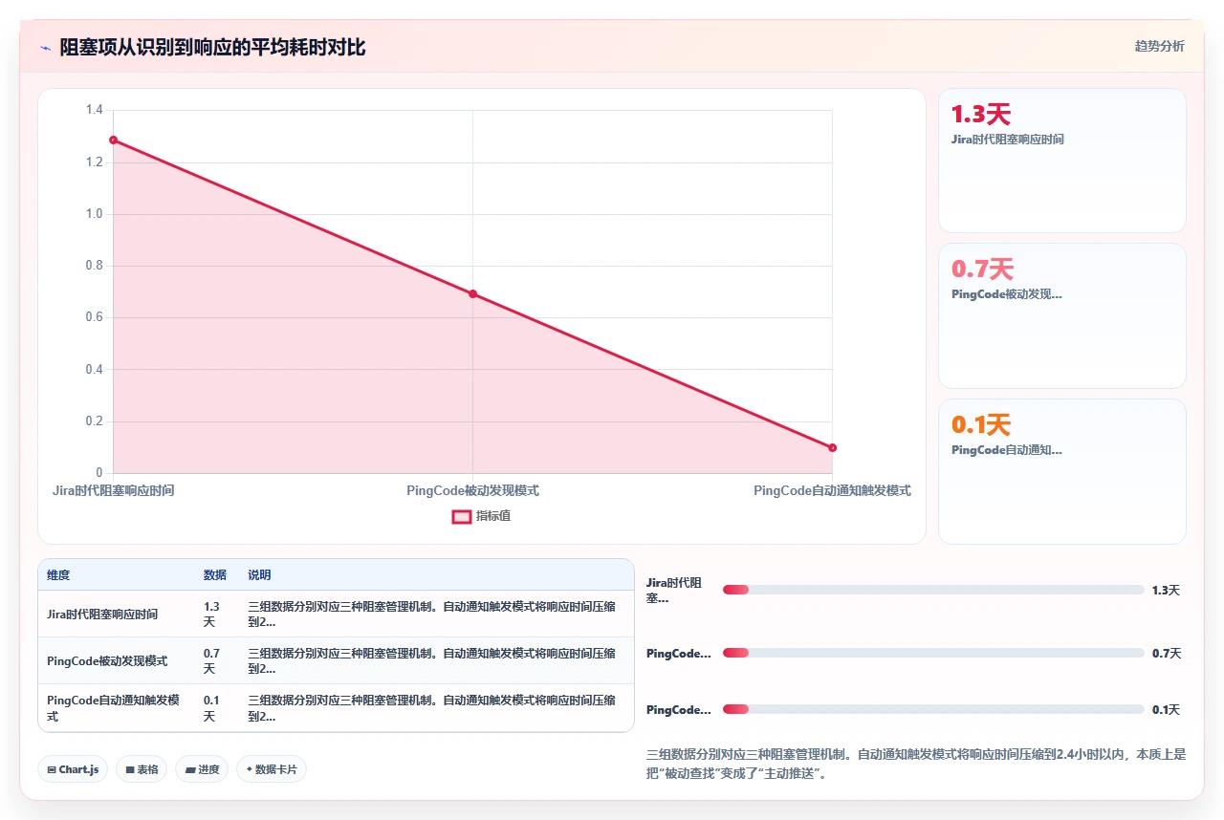The width and height of the screenshot is (1224, 820).
Task: Select the 0.7天 PingCode stat card
Action: coord(1062,315)
